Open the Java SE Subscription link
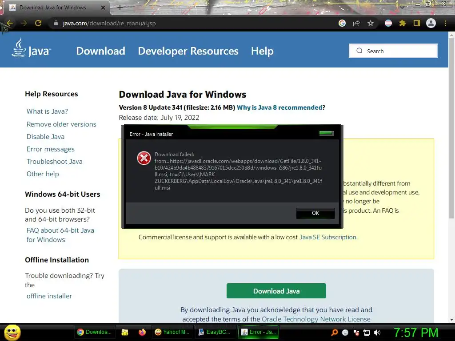This screenshot has height=341, width=455. (x=328, y=237)
